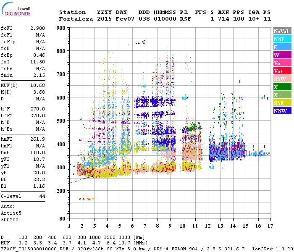Select the C-level value 44
Image resolution: width=294 pixels, height=252 pixels.
pyautogui.click(x=42, y=196)
